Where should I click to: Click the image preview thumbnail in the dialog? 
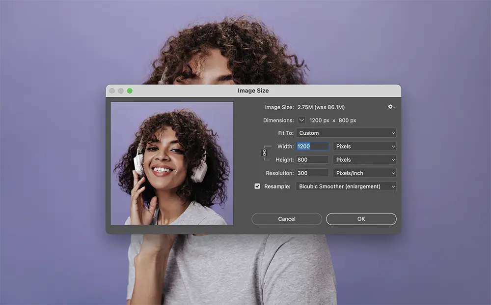click(172, 163)
